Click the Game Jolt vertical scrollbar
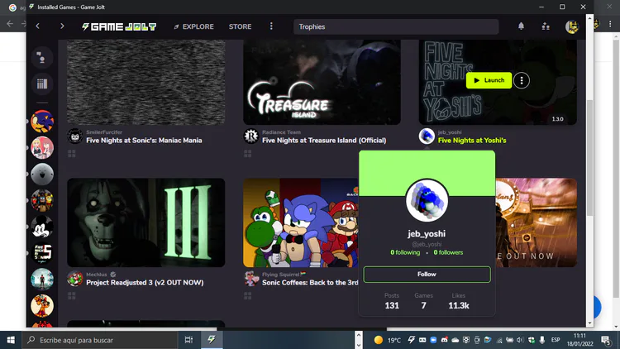 point(589,158)
